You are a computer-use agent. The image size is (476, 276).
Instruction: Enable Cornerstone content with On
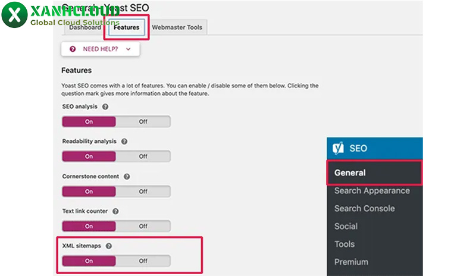point(89,192)
